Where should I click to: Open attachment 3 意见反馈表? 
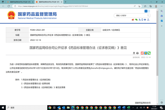point(43,87)
